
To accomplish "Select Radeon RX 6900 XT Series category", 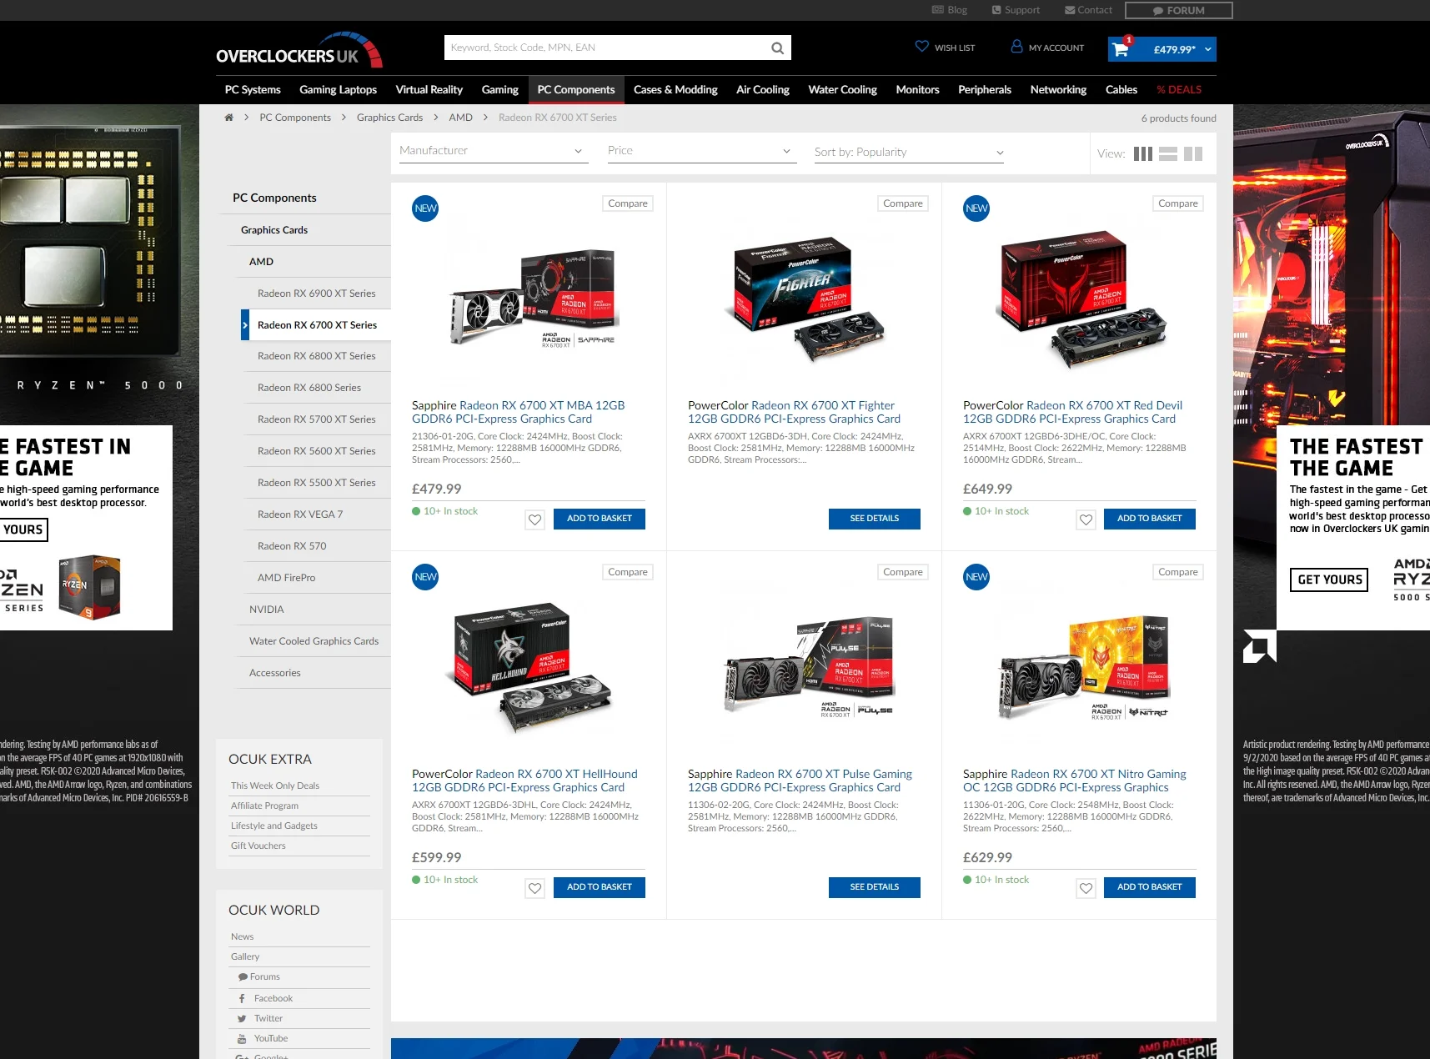I will point(317,294).
